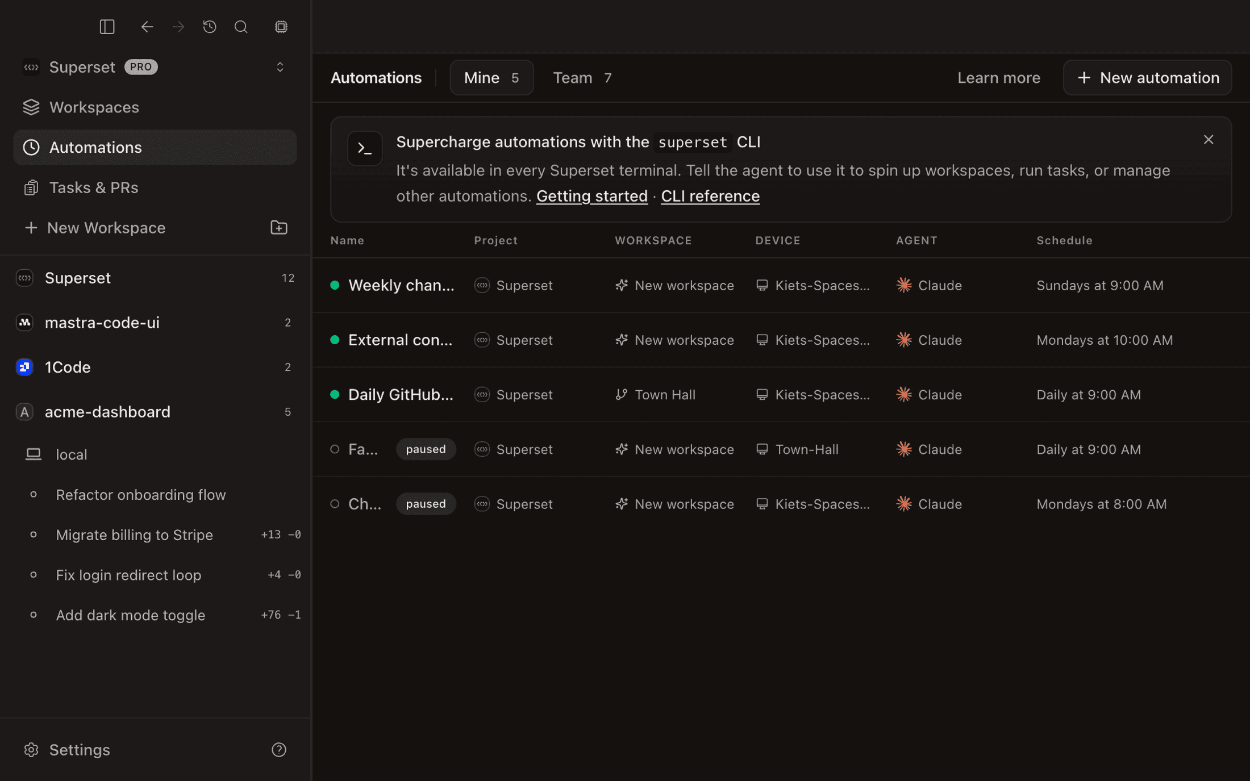Screen dimensions: 1250x781
Task: Switch to the Team tab
Action: pyautogui.click(x=582, y=78)
